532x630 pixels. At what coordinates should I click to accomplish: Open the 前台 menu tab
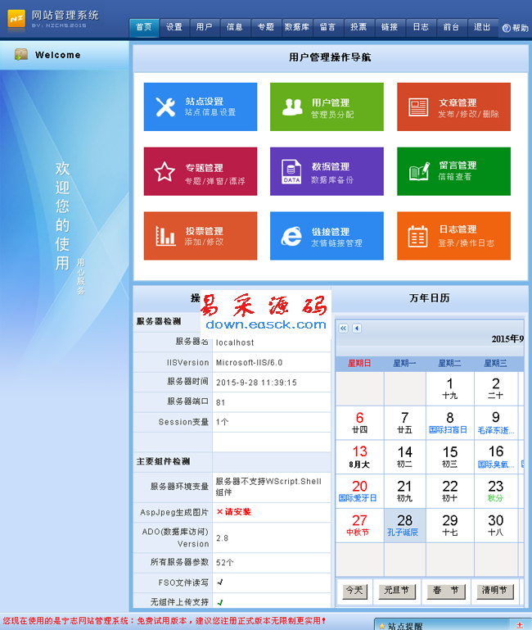(x=452, y=27)
